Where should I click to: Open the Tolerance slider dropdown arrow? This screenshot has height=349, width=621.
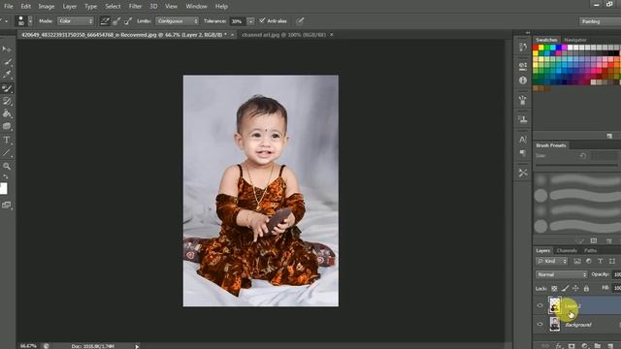[250, 21]
